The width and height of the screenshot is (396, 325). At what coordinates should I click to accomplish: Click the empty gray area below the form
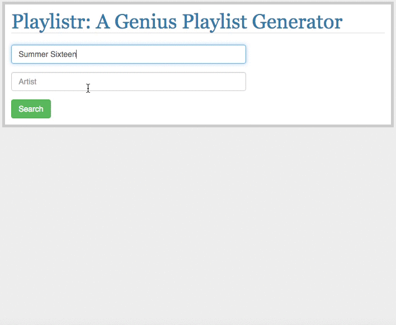click(x=198, y=224)
